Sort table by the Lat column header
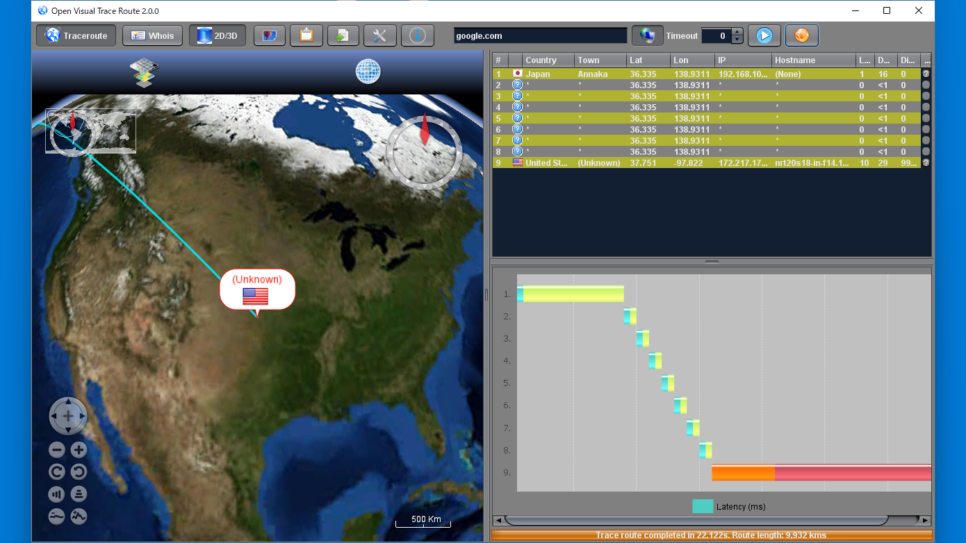 (x=648, y=60)
